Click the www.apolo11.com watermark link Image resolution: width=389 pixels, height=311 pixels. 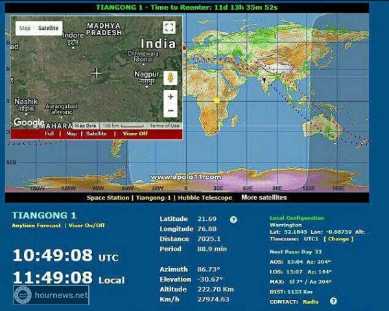[186, 178]
